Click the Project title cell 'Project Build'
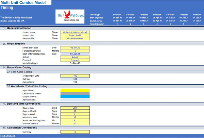Viewport: 204px width, 138px height. click(x=75, y=35)
